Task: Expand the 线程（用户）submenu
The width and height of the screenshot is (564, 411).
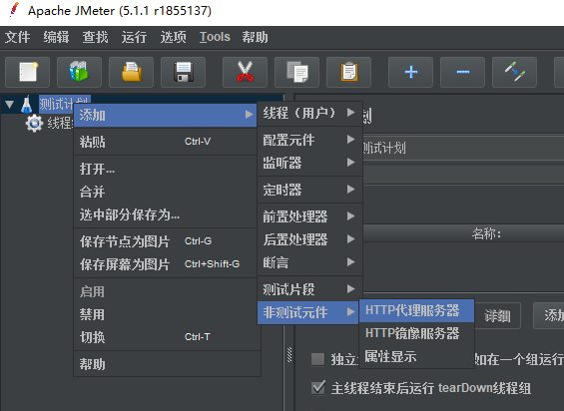Action: click(x=309, y=113)
